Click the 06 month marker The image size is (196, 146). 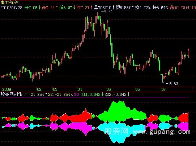137,89
